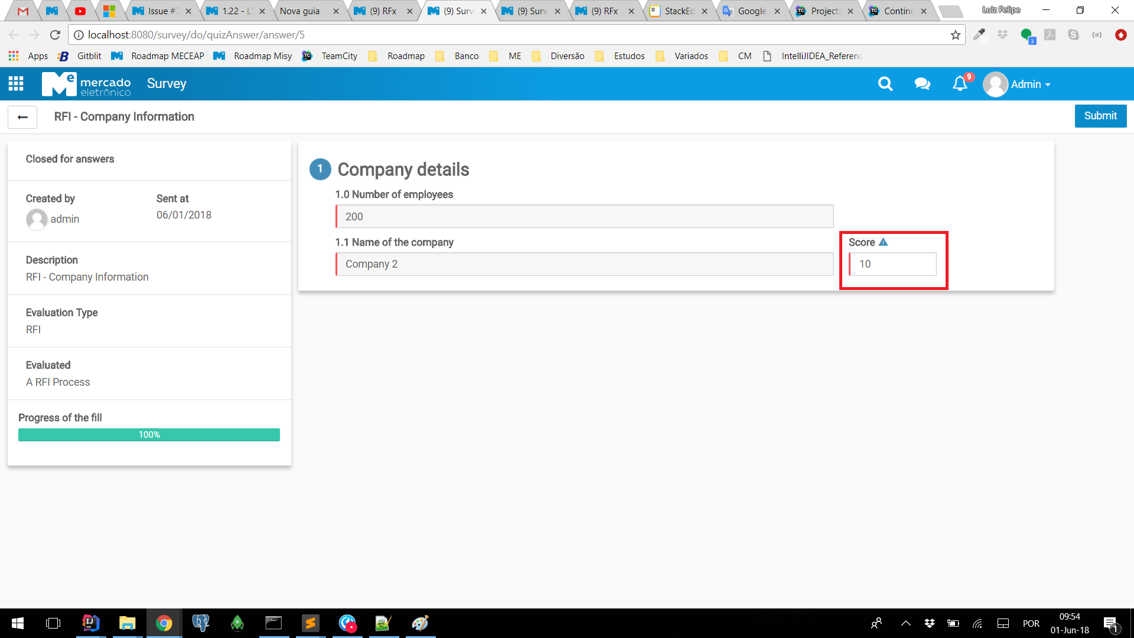The width and height of the screenshot is (1134, 638).
Task: Click the back arrow button
Action: (x=22, y=117)
